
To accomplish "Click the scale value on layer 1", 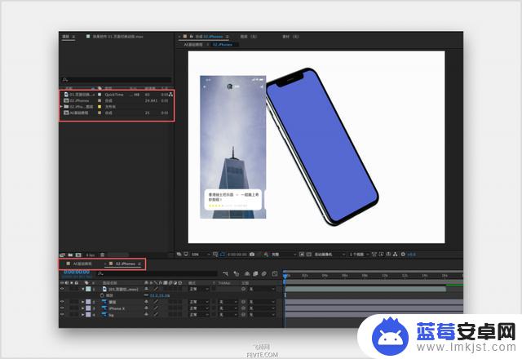I will click(x=161, y=295).
